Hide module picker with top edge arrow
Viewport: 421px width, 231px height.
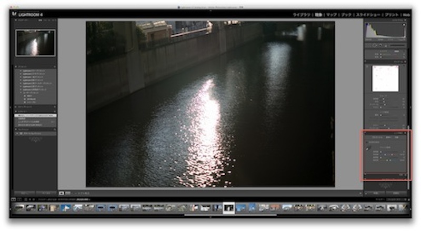(210, 11)
